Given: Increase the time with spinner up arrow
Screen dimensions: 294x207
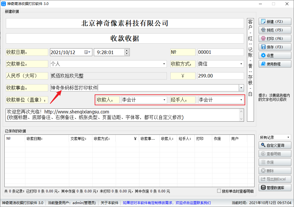Looking at the screenshot, I should (x=127, y=51).
